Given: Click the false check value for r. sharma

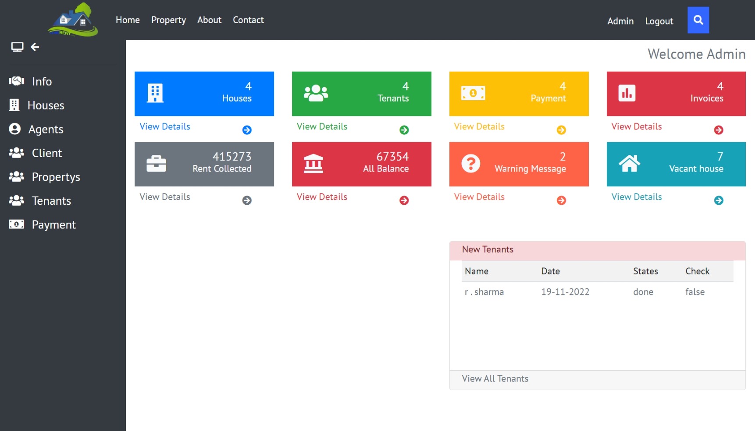Looking at the screenshot, I should (695, 292).
